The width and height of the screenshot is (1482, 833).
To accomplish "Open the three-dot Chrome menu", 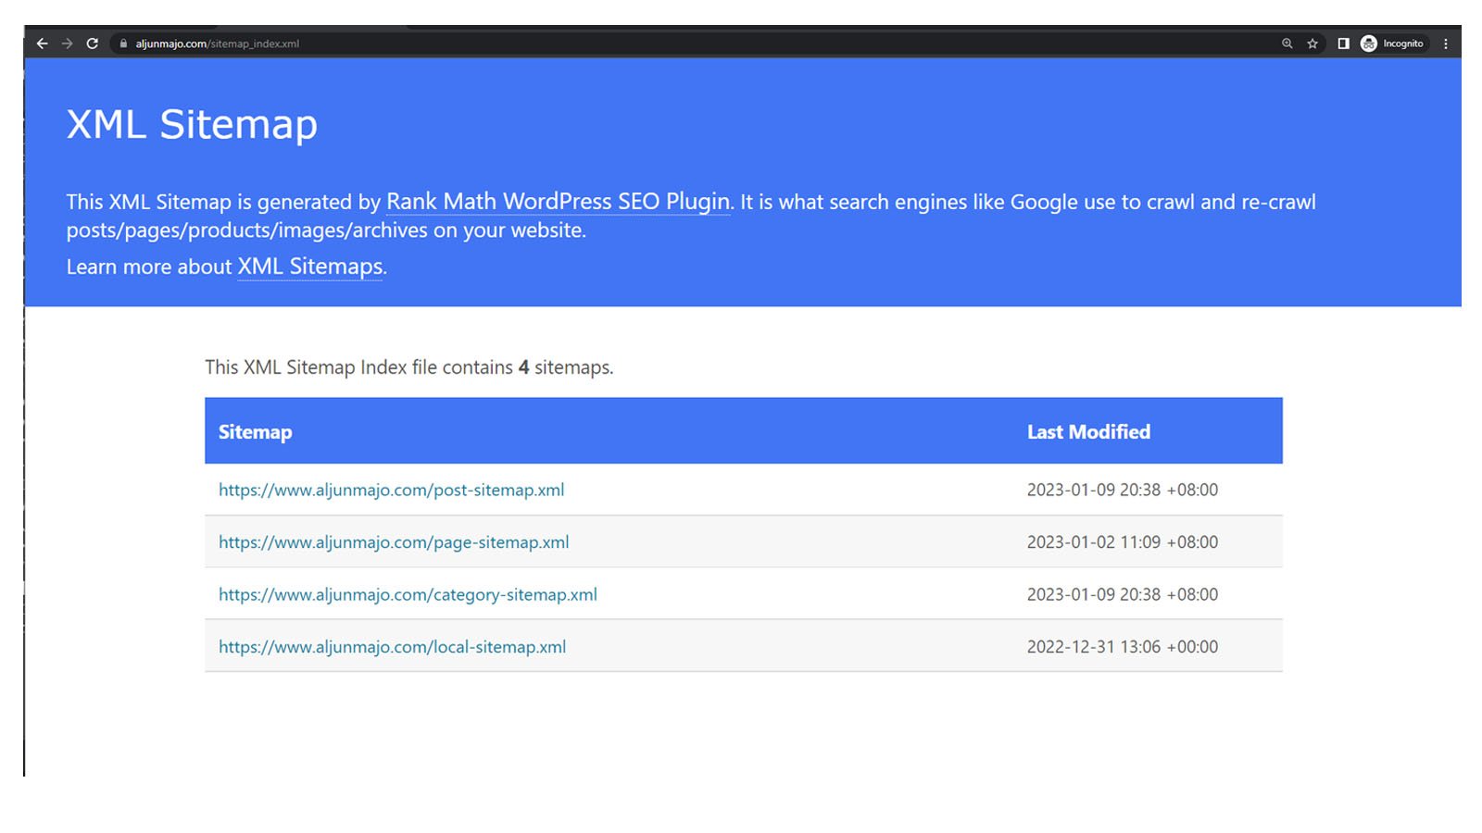I will pyautogui.click(x=1446, y=43).
